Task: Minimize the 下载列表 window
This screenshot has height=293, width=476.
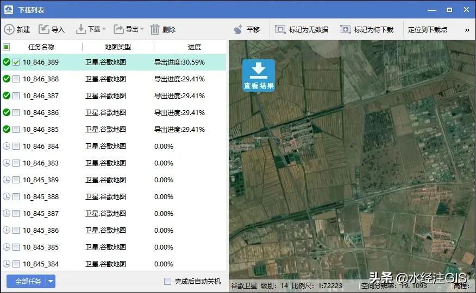Action: [x=431, y=10]
